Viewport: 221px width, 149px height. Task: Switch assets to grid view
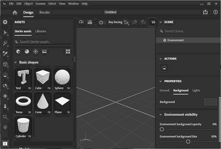coord(68,51)
